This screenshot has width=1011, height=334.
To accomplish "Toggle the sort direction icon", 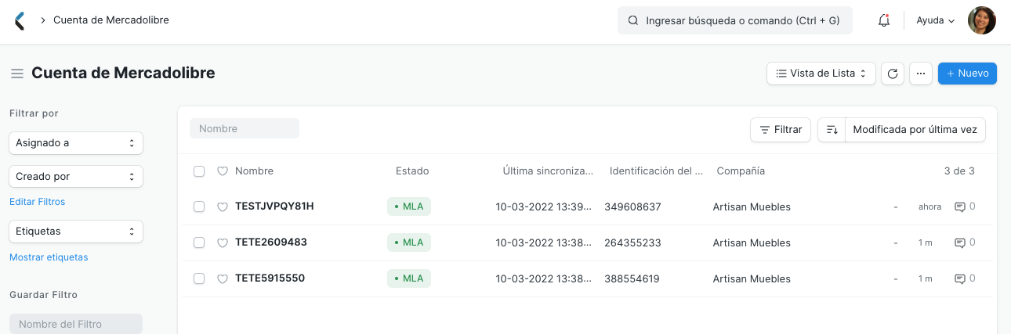I will pyautogui.click(x=832, y=130).
